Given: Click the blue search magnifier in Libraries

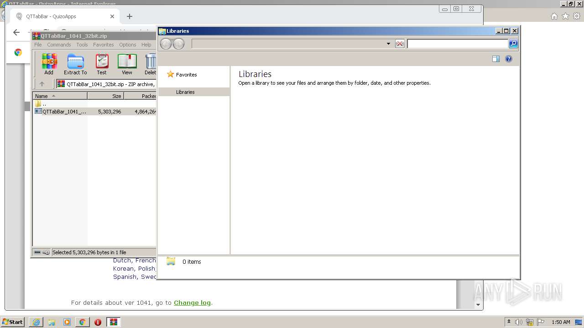Looking at the screenshot, I should point(513,44).
